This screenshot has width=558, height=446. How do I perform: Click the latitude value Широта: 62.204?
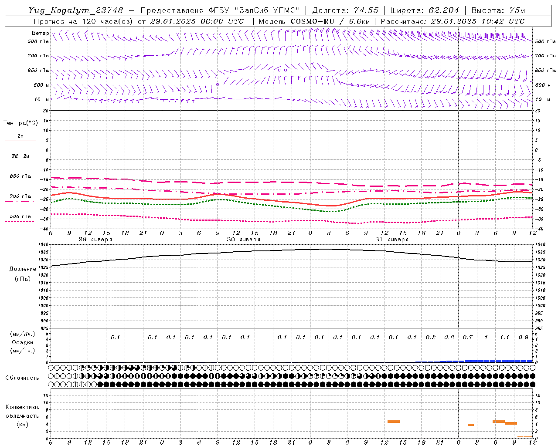pyautogui.click(x=425, y=10)
